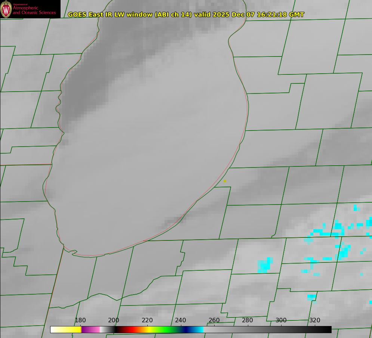Select the 200 label on colorbar
372x338 pixels.
pyautogui.click(x=114, y=320)
